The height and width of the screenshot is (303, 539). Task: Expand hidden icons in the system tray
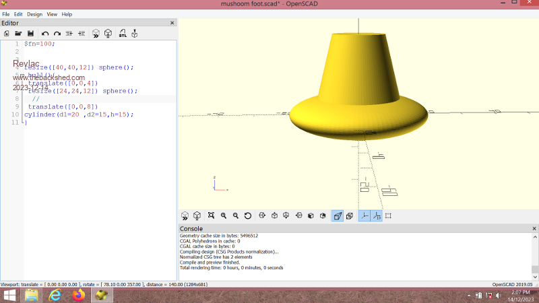tap(469, 296)
